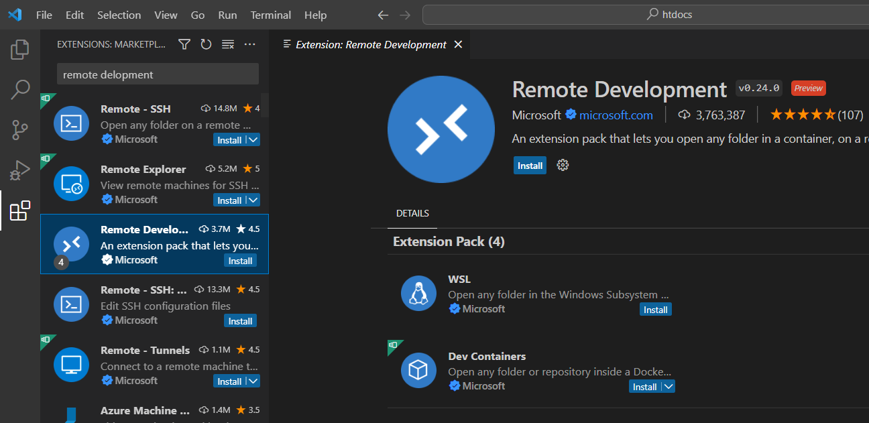The height and width of the screenshot is (423, 869).
Task: Install Remote - Tunnels from the list
Action: 229,381
